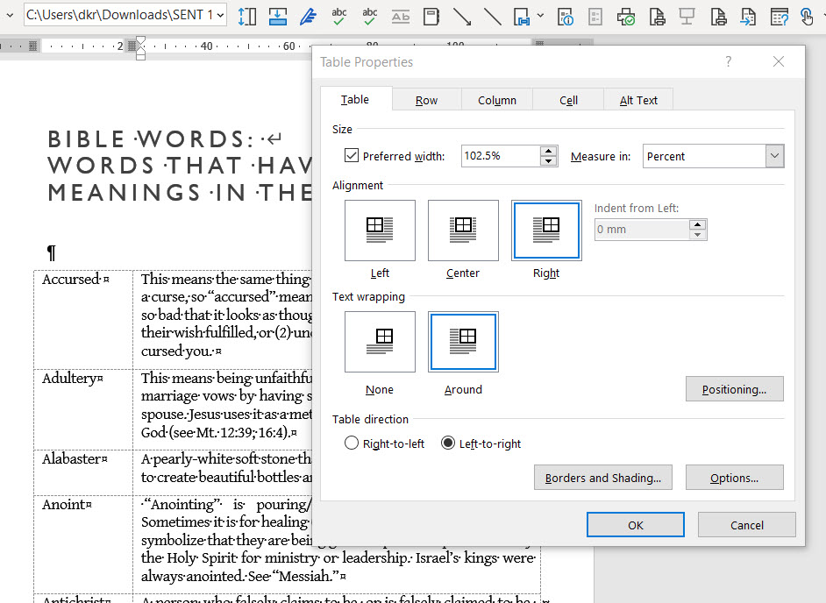Open the dropdown next to save-document icon
Image resolution: width=826 pixels, height=603 pixels.
click(x=540, y=16)
